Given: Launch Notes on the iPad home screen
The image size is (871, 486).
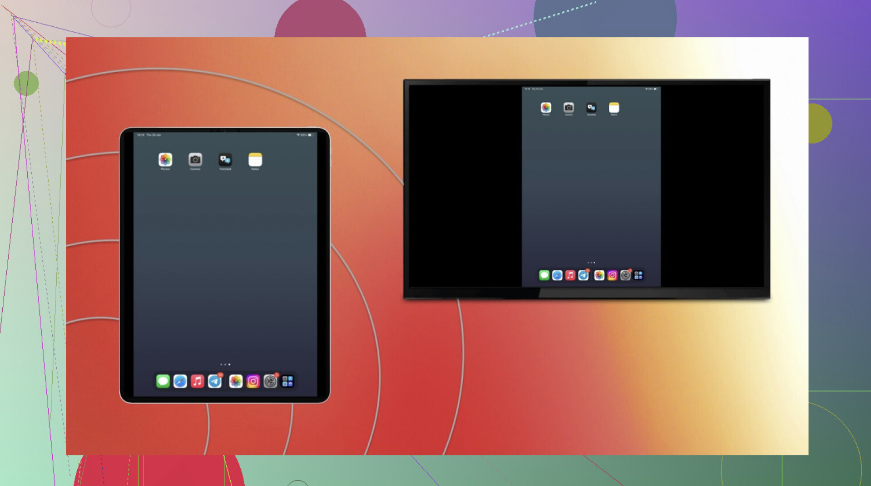Looking at the screenshot, I should coord(255,160).
